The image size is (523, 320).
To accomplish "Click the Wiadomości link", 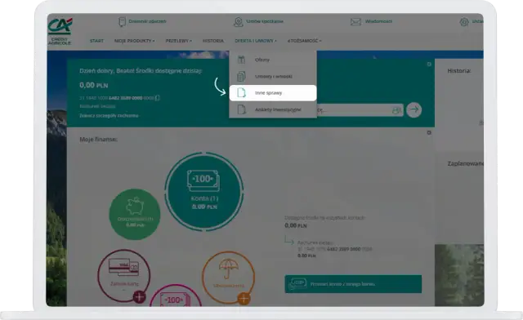I will [378, 21].
